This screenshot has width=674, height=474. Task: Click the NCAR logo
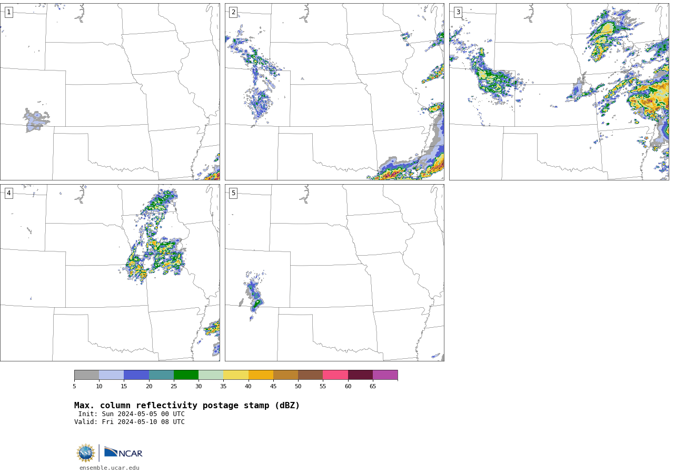pyautogui.click(x=123, y=452)
